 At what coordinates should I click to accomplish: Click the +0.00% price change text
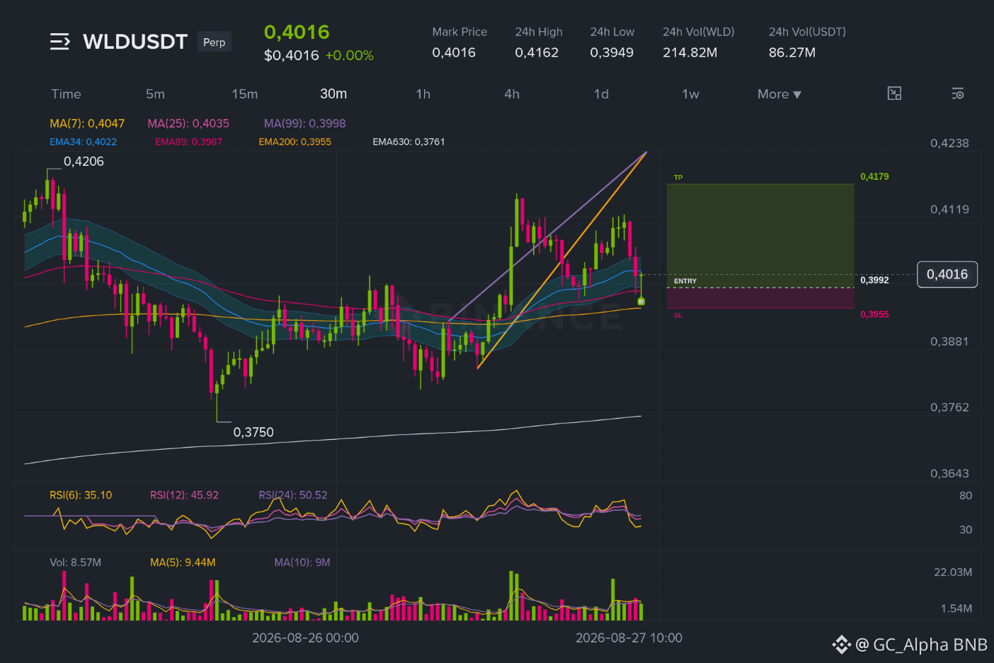click(x=350, y=55)
